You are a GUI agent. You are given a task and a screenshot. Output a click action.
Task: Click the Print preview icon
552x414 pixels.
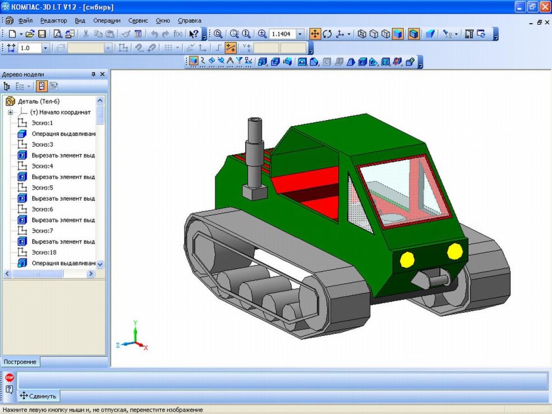57,34
